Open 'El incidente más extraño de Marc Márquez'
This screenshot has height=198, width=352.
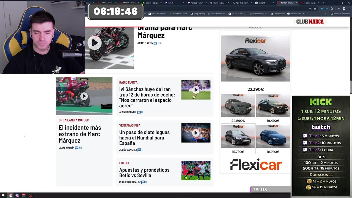click(x=80, y=134)
